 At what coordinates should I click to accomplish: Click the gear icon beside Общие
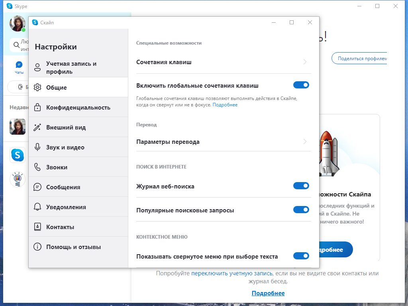pyautogui.click(x=37, y=87)
